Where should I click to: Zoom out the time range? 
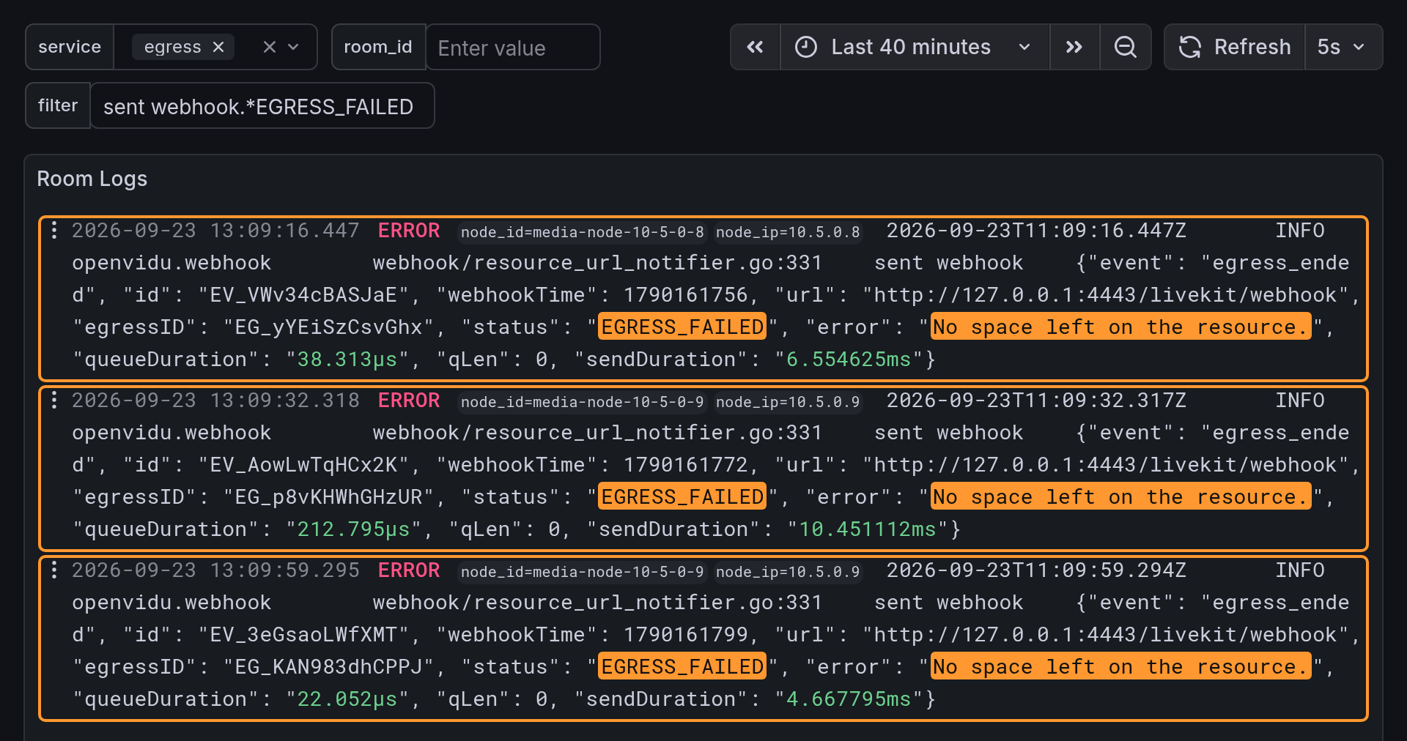pyautogui.click(x=1126, y=47)
